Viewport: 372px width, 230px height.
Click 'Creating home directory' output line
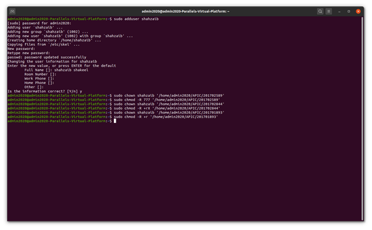54,40
